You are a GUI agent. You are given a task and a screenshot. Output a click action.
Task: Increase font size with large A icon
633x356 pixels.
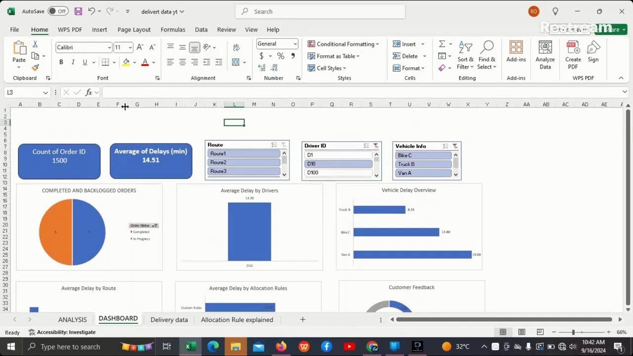[x=140, y=47]
